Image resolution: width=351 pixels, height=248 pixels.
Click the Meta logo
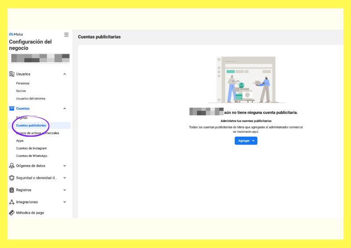tap(16, 34)
